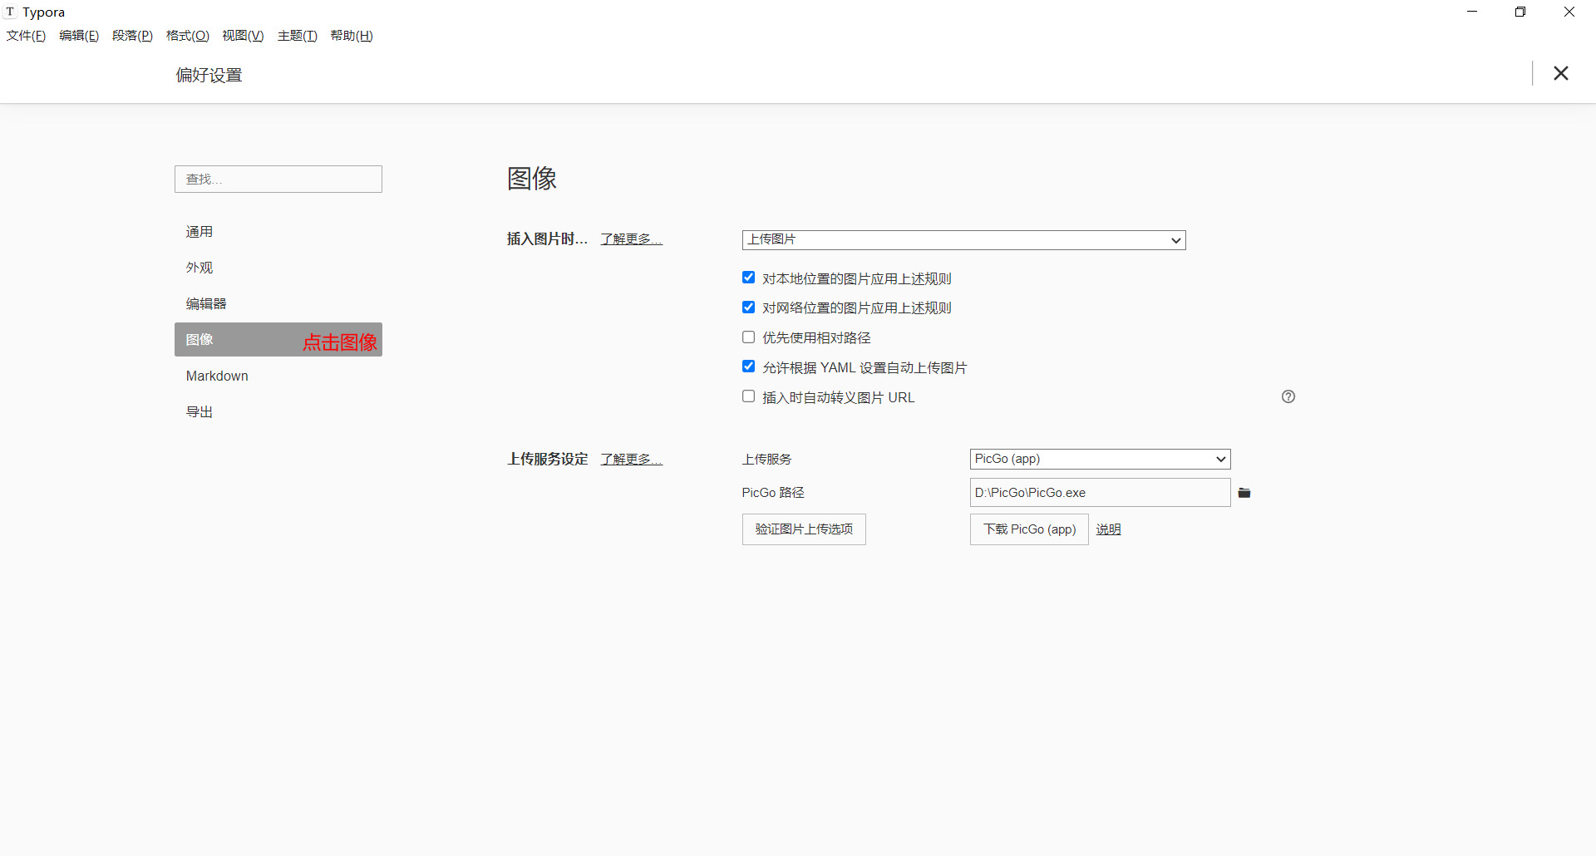This screenshot has width=1596, height=856.
Task: Click the help question mark icon
Action: tap(1288, 396)
